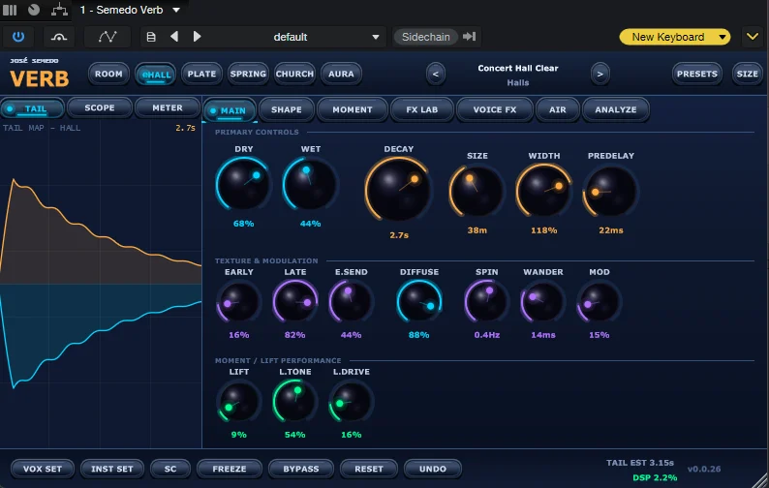Open the FX LAB tab
The width and height of the screenshot is (769, 488).
[421, 109]
